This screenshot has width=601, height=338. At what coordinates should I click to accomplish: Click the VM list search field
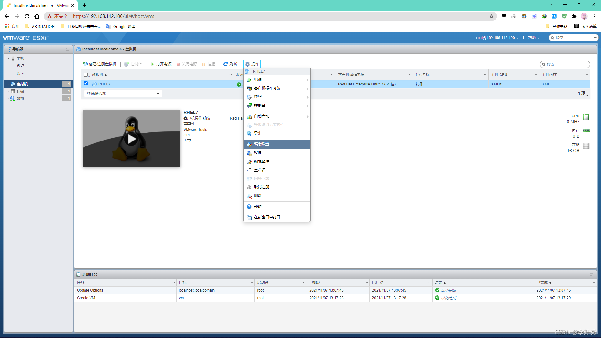(x=565, y=64)
